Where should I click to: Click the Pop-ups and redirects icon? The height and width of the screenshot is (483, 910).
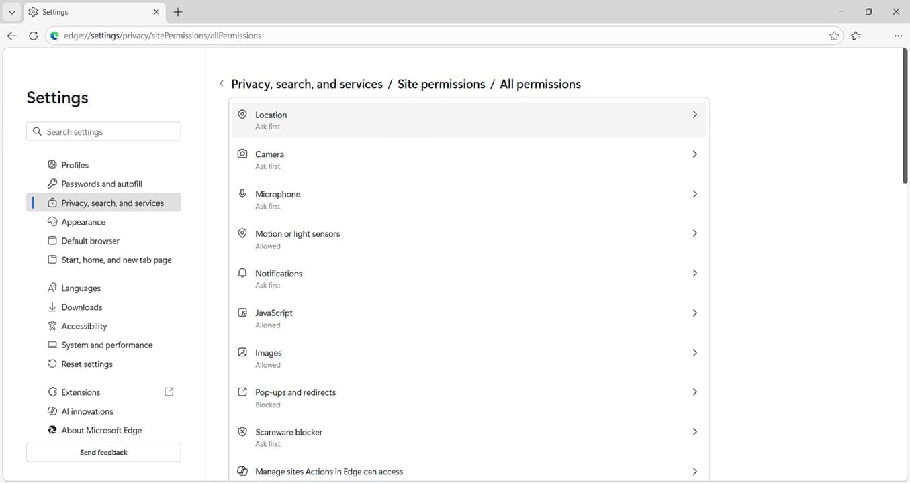pos(242,392)
